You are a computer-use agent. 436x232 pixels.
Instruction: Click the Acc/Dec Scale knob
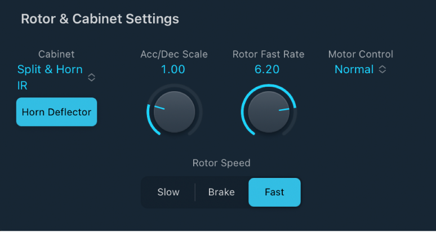174,111
